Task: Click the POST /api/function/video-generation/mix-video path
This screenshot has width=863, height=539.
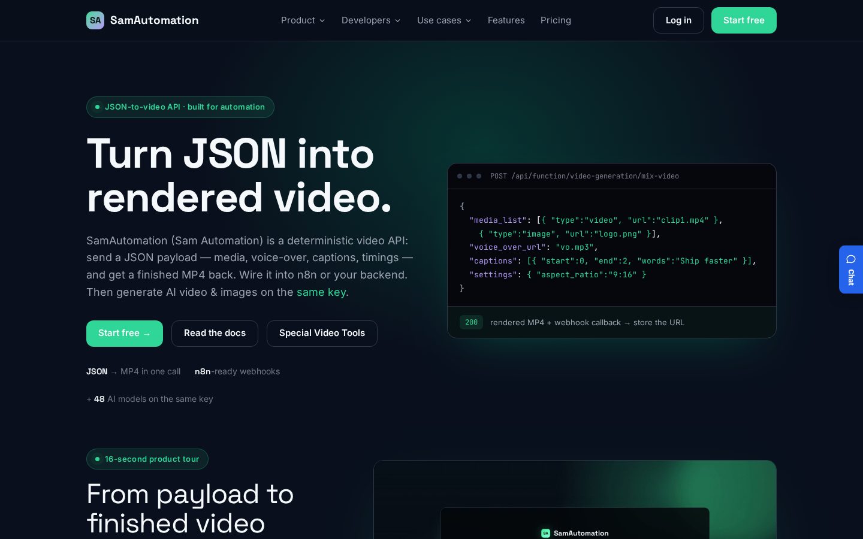Action: point(584,176)
